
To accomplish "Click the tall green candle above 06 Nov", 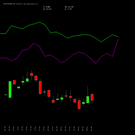I will pyautogui.click(x=10, y=89).
